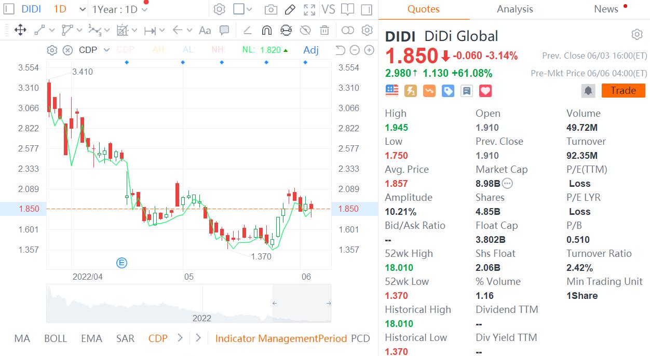
Task: Toggle the continuous drawing lock icon
Action: click(286, 30)
